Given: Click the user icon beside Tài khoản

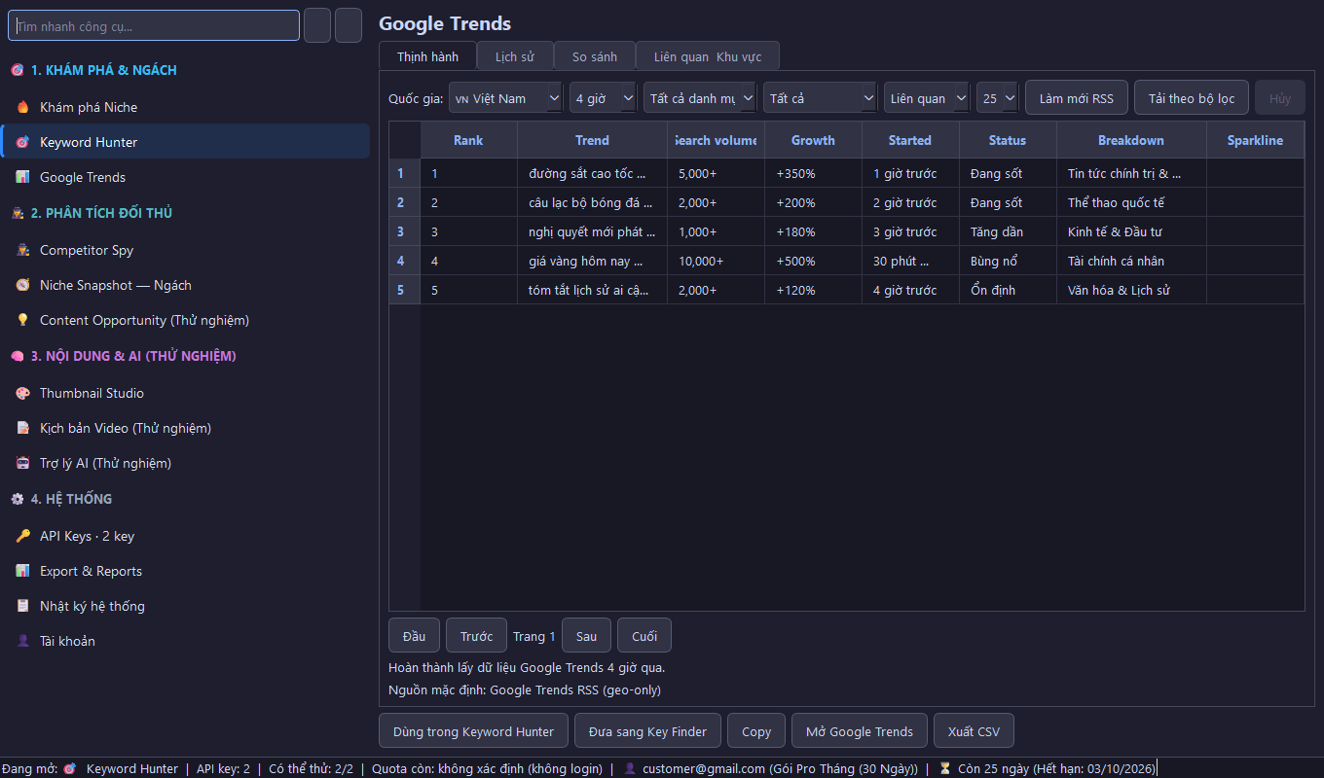Looking at the screenshot, I should point(23,641).
